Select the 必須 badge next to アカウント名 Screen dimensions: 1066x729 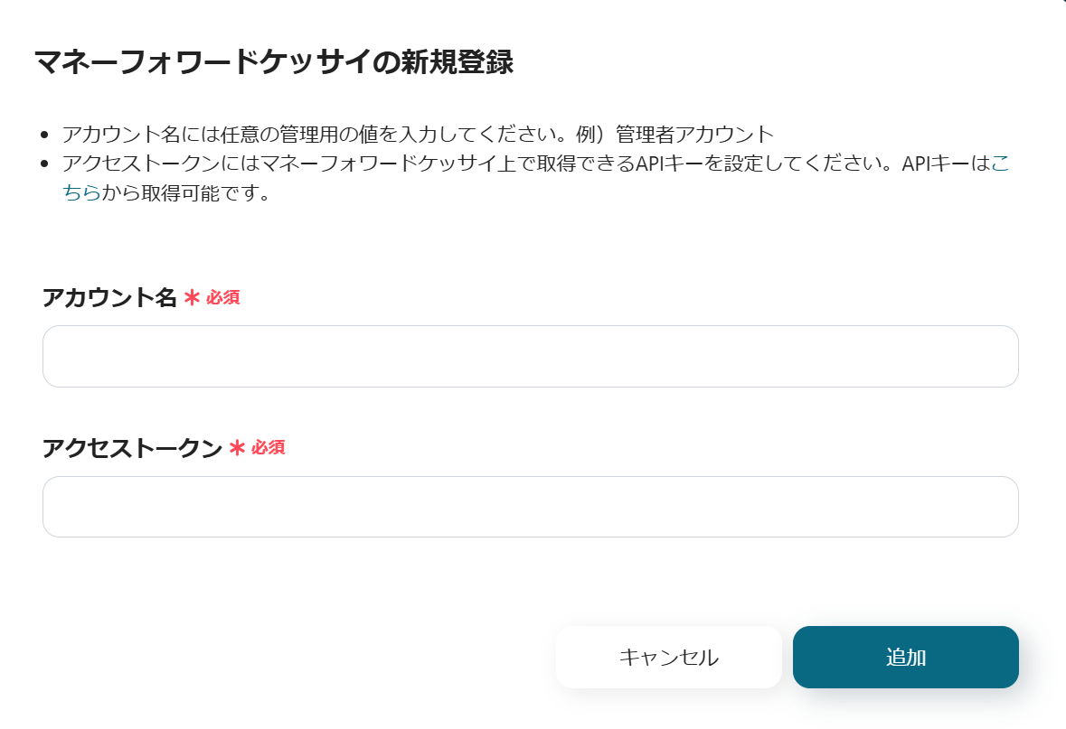coord(223,298)
